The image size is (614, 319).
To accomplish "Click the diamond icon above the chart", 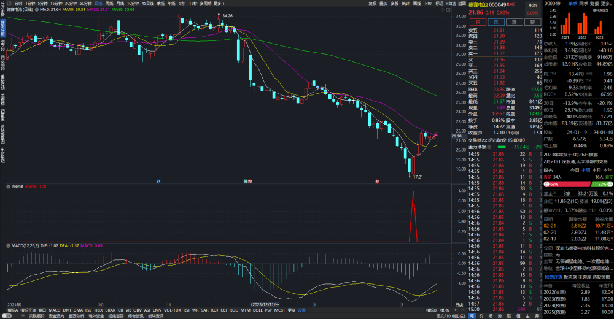I will click(443, 9).
